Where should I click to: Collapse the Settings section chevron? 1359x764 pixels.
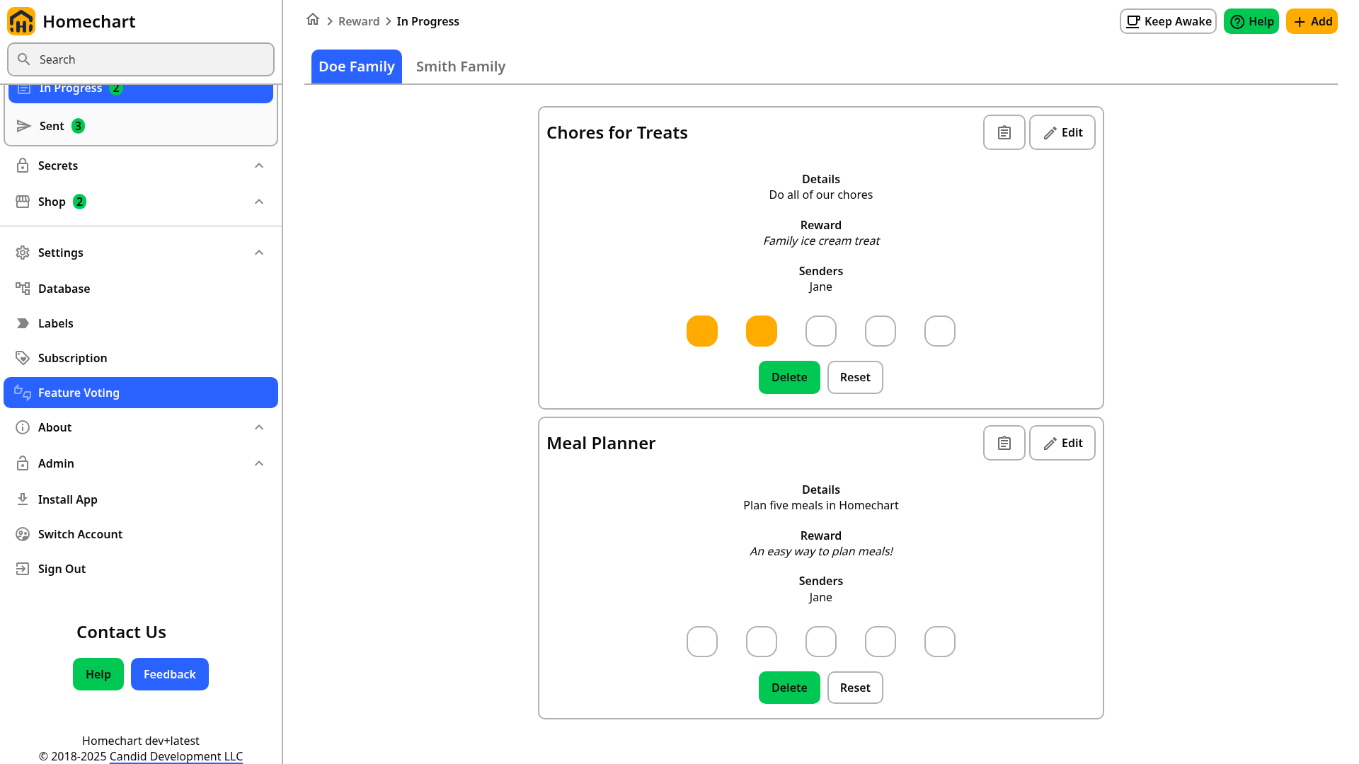[x=259, y=253]
